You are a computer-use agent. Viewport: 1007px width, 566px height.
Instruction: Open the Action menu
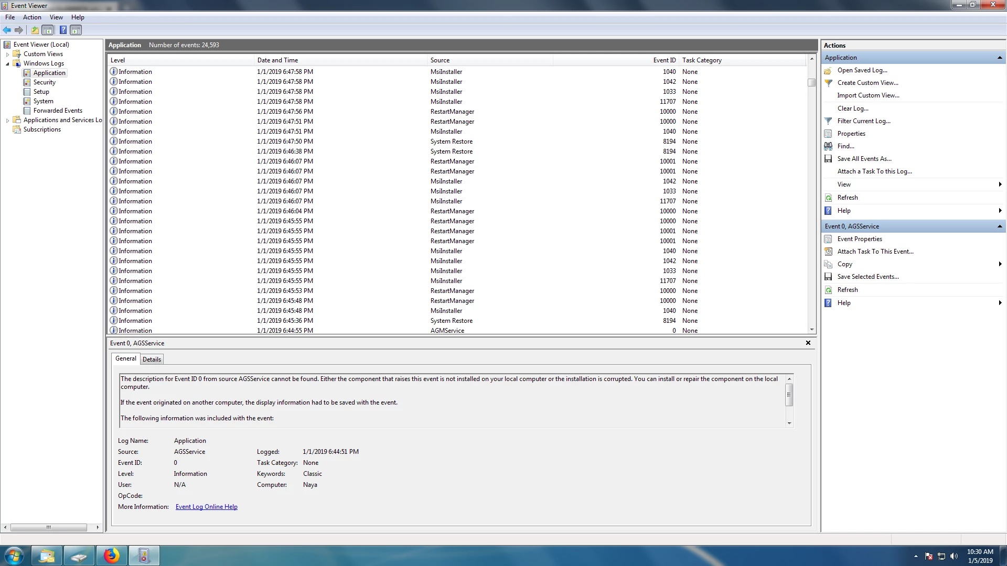32,17
